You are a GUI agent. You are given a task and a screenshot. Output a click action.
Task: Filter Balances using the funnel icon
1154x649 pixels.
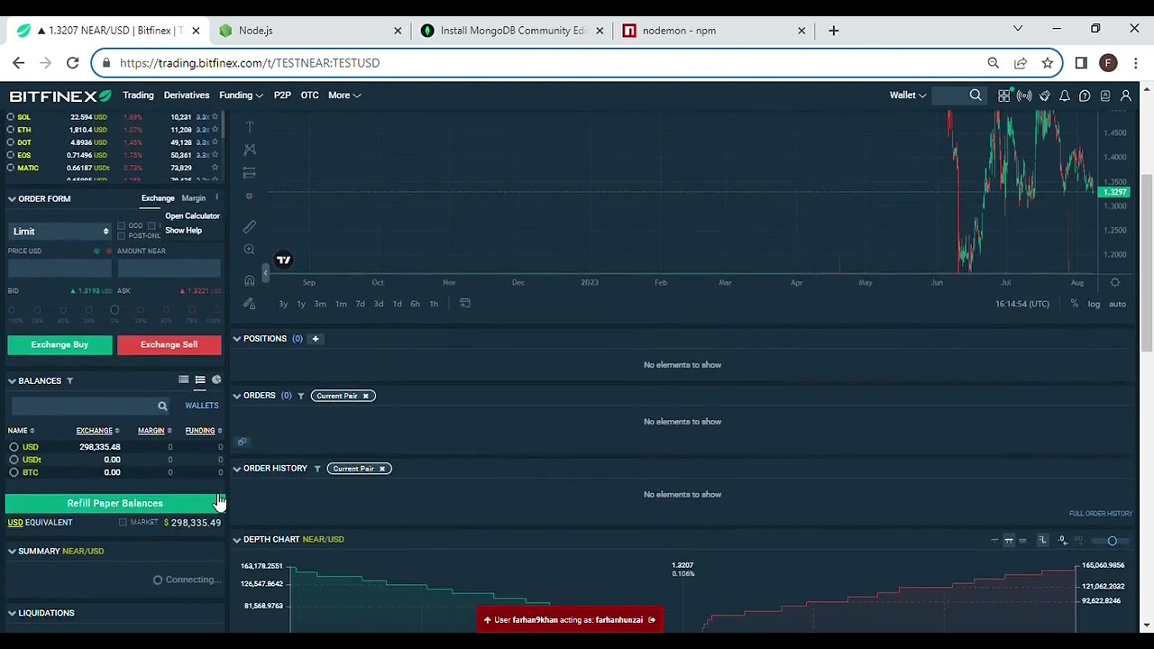(x=69, y=381)
